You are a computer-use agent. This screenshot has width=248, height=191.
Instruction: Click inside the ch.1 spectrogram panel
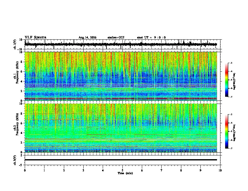click(121, 76)
